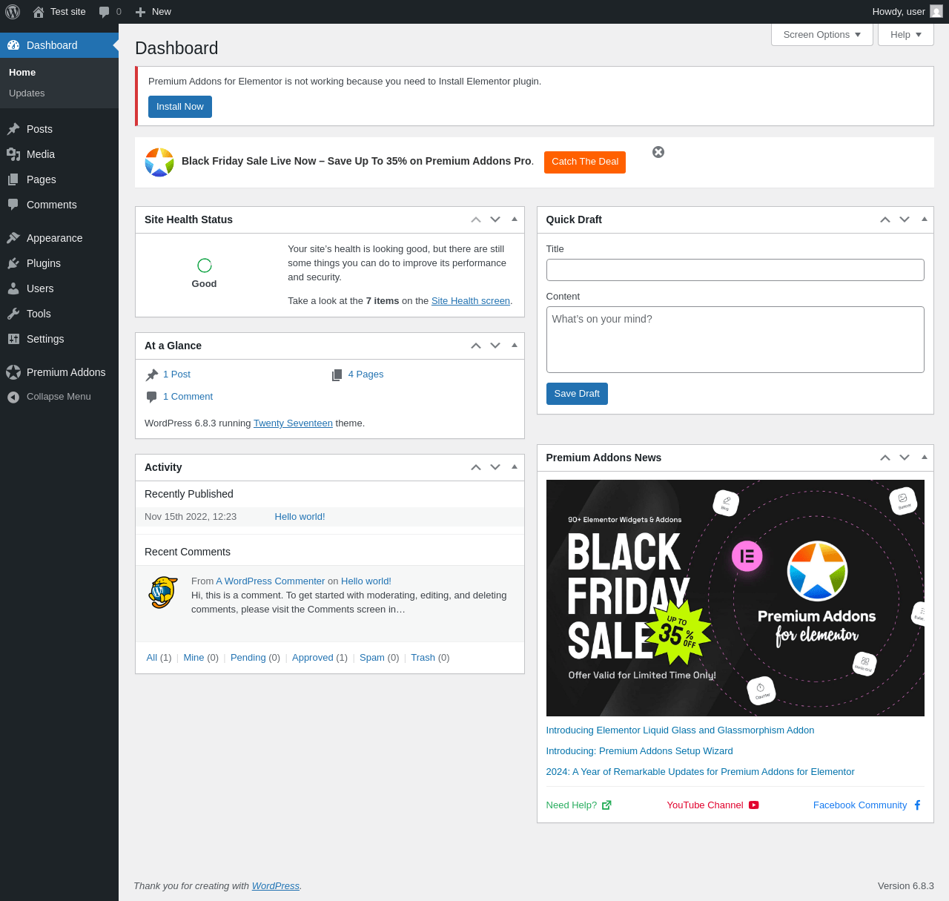Viewport: 949px width, 901px height.
Task: Click the comment icon beside 1 Comment
Action: click(152, 397)
